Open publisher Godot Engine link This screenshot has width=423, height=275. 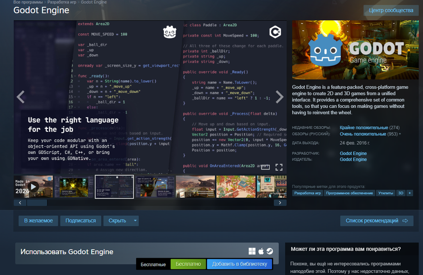click(353, 160)
